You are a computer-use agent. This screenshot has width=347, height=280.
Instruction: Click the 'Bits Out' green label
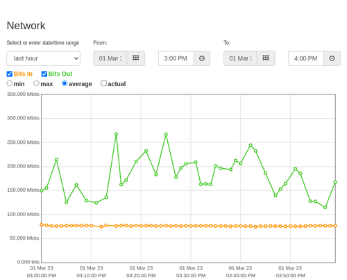click(x=60, y=74)
